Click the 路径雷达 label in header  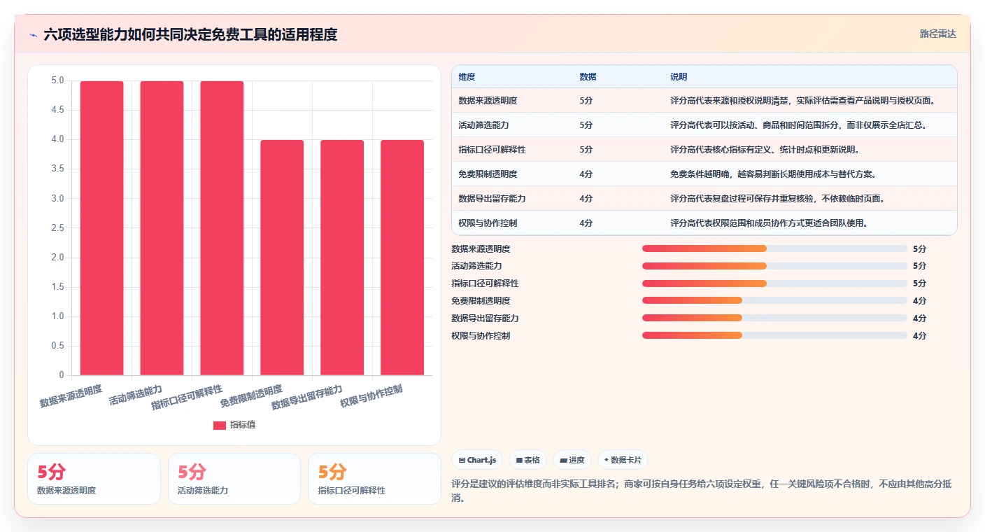(937, 34)
